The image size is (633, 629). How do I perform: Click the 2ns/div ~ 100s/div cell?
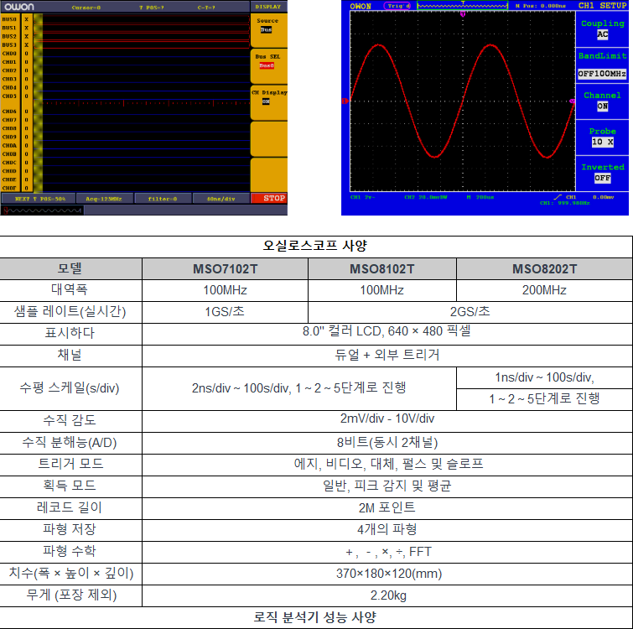tap(298, 388)
